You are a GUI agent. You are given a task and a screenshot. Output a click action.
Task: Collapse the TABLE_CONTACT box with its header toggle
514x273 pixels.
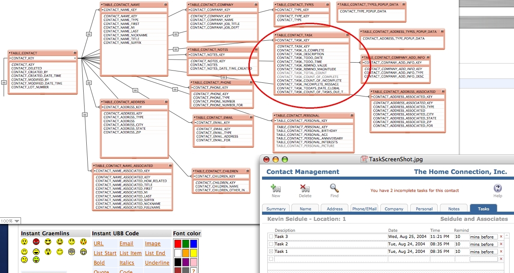click(x=75, y=53)
